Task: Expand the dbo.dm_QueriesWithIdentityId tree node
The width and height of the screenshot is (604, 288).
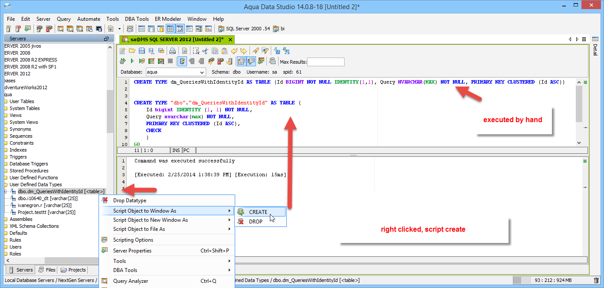Action: pyautogui.click(x=6, y=191)
